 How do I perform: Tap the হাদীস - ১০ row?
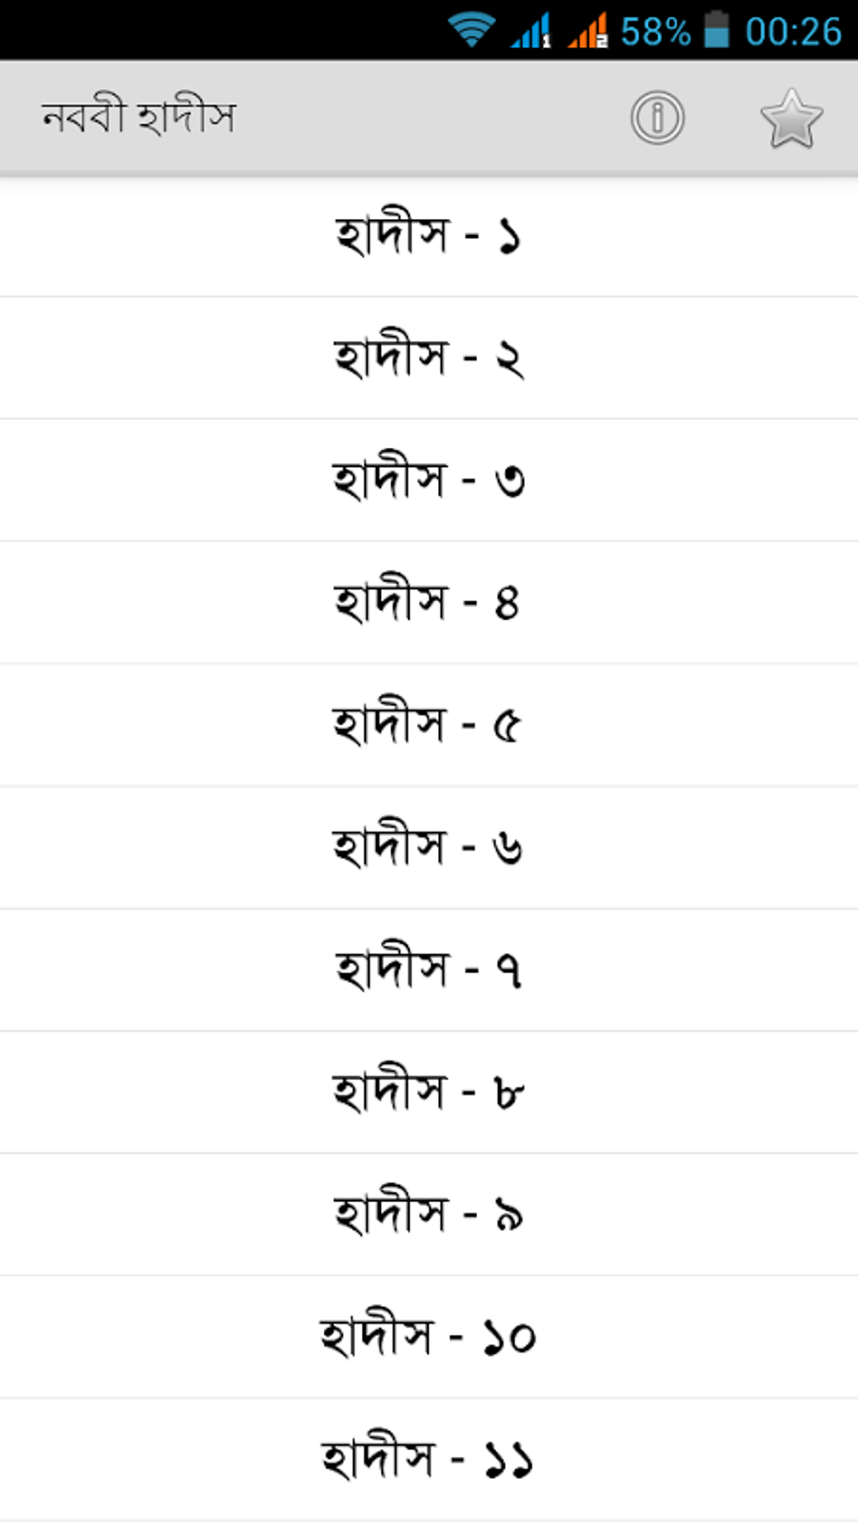pyautogui.click(x=428, y=1337)
